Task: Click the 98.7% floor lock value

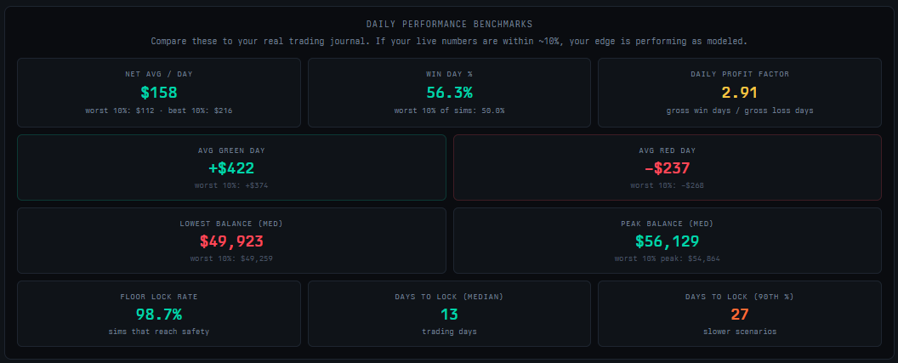Action: [159, 315]
